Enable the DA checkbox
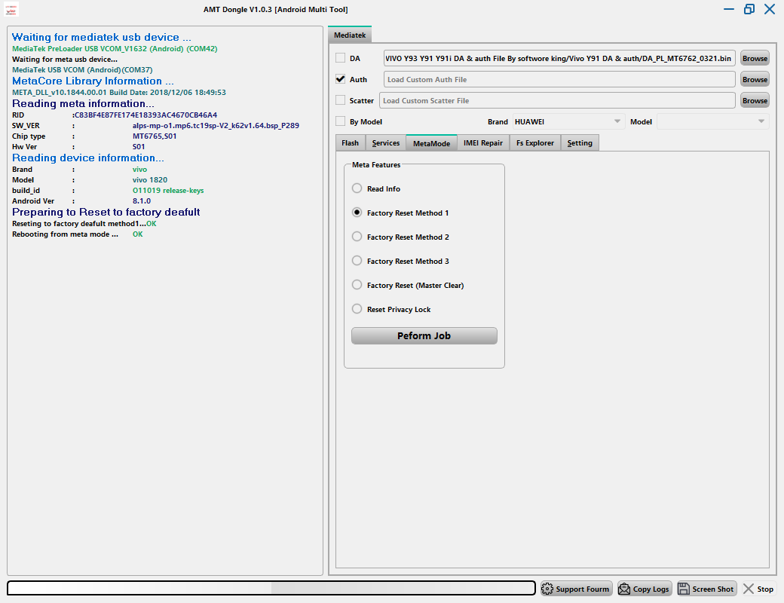The image size is (784, 603). (x=341, y=58)
